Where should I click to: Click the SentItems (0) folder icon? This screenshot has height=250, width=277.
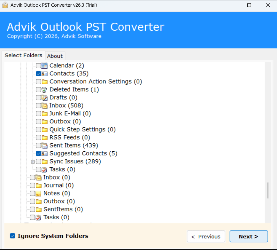click(39, 209)
